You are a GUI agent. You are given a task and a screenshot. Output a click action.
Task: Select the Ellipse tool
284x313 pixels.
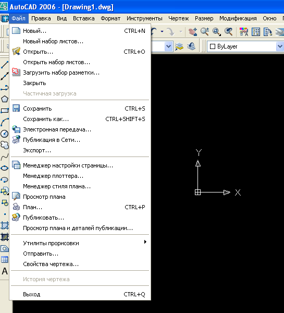(4, 168)
